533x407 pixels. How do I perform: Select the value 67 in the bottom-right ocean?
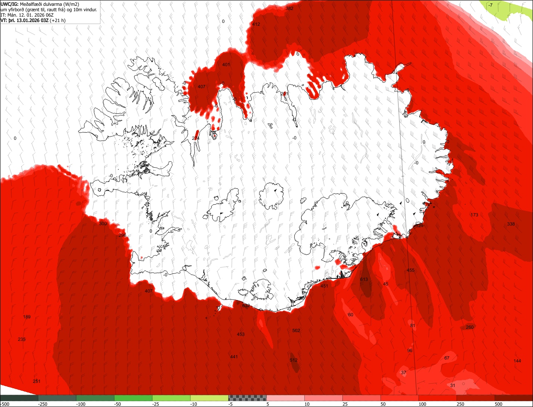pos(447,358)
